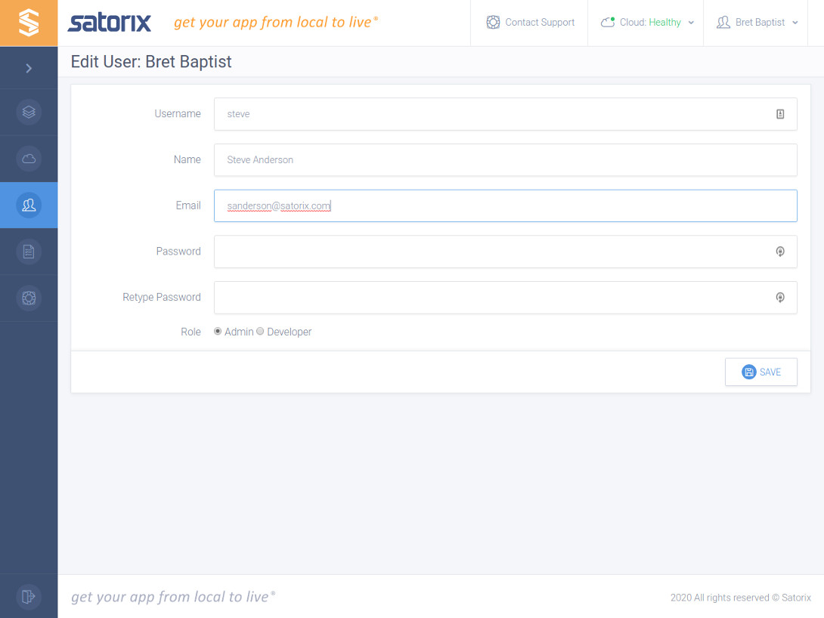Click the orange Satorix logo icon
This screenshot has height=618, width=824.
29,23
